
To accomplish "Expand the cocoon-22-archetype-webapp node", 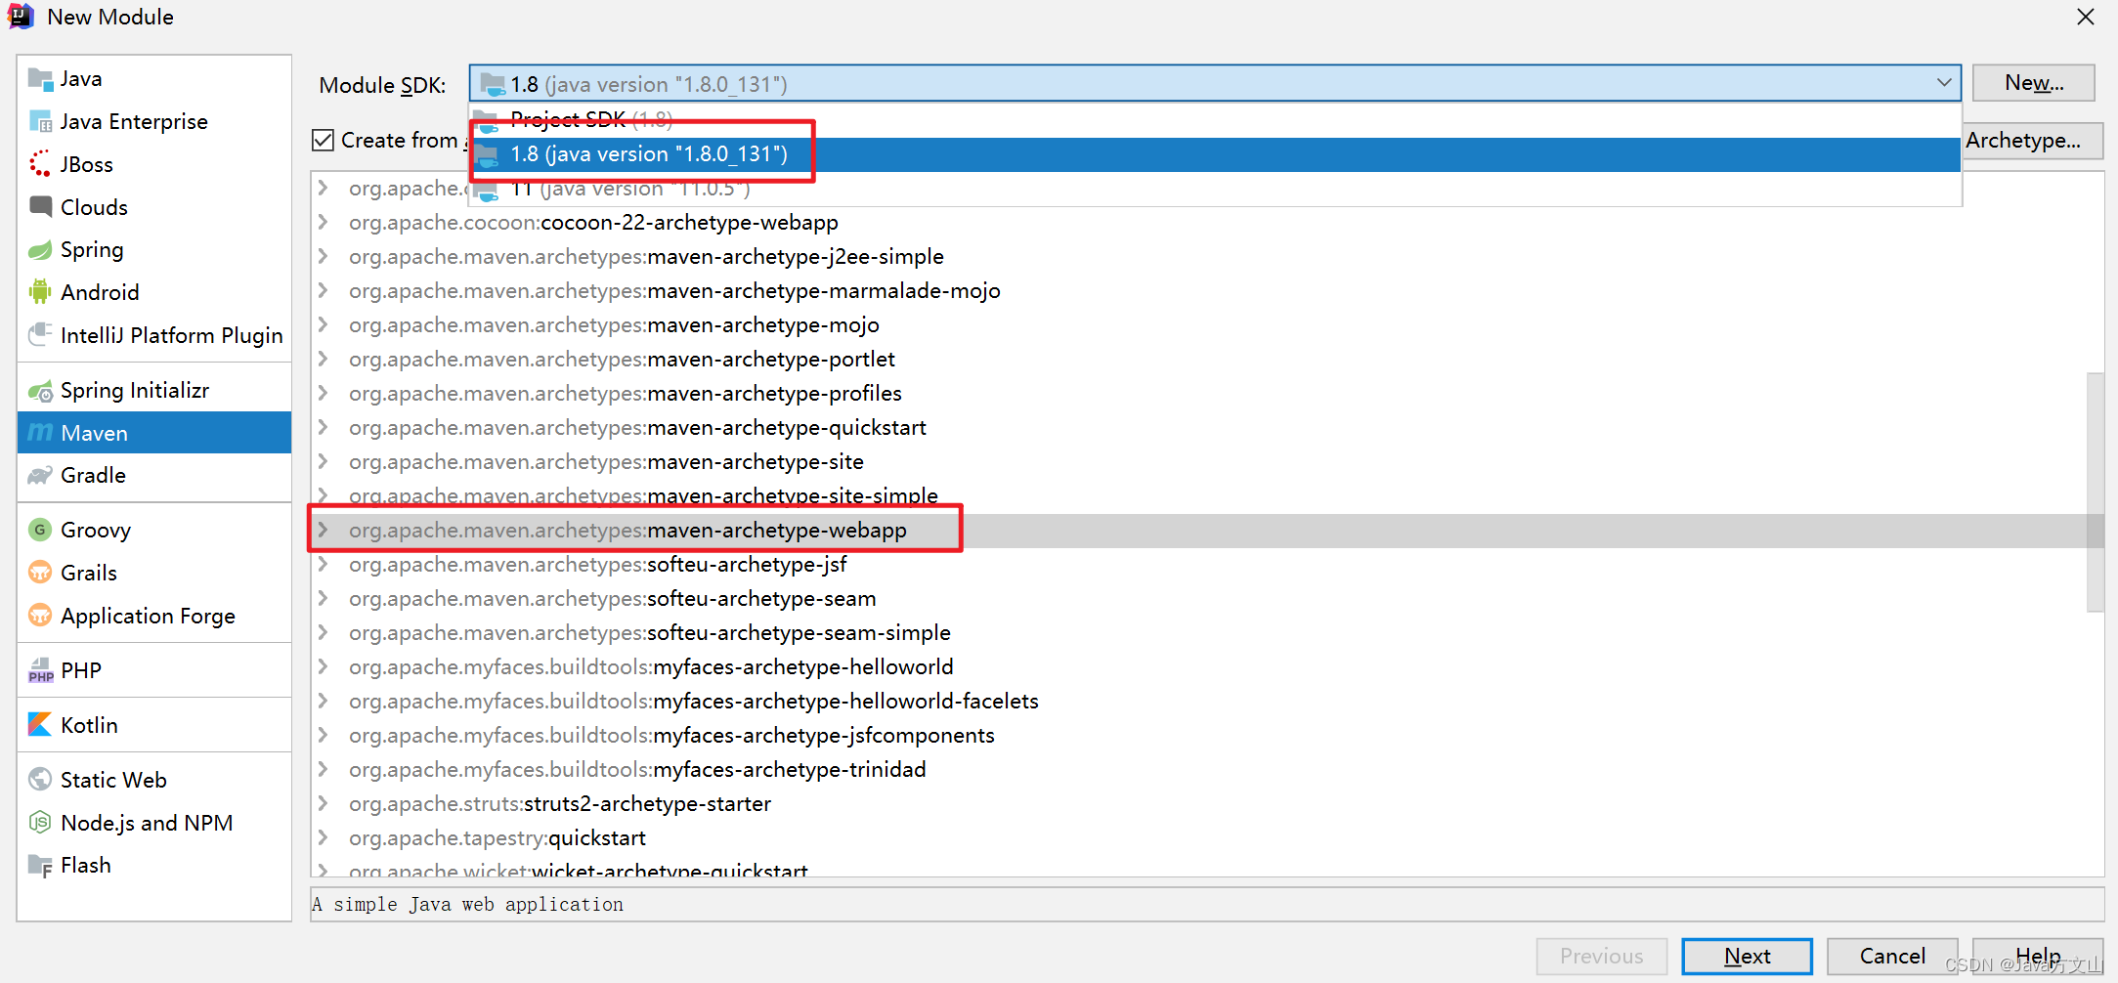I will pos(324,223).
